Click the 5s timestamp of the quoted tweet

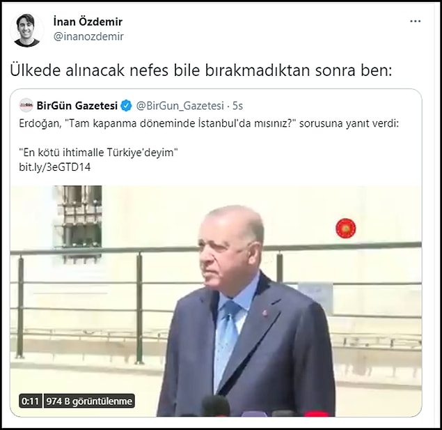tap(237, 106)
